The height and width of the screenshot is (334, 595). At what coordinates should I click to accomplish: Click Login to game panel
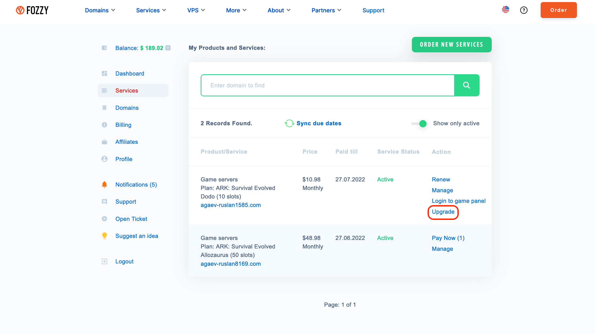[458, 201]
